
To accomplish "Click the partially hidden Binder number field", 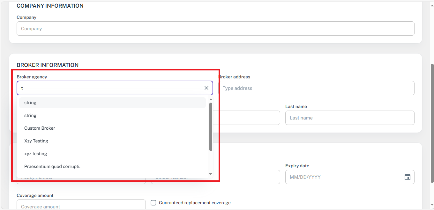I will pyautogui.click(x=249, y=177).
